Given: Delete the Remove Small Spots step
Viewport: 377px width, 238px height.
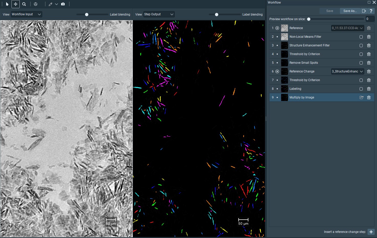Looking at the screenshot, I should [369, 63].
